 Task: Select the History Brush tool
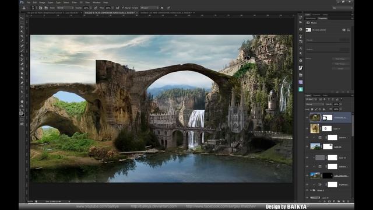[x=22, y=60]
